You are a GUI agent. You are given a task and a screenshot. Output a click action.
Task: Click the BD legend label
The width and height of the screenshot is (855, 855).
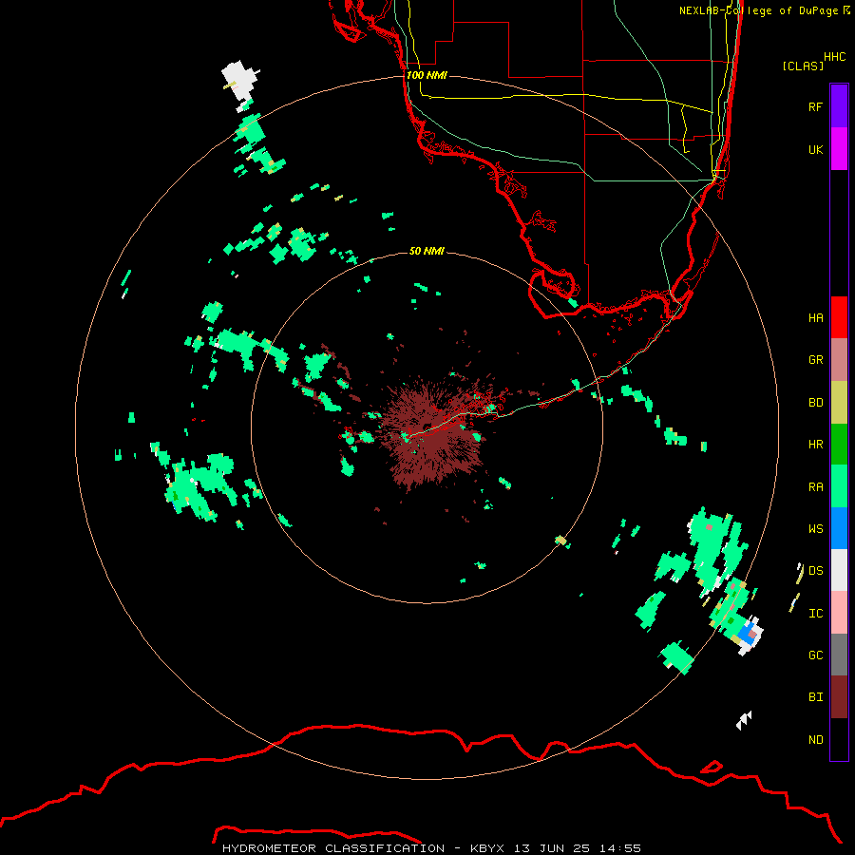pos(815,403)
